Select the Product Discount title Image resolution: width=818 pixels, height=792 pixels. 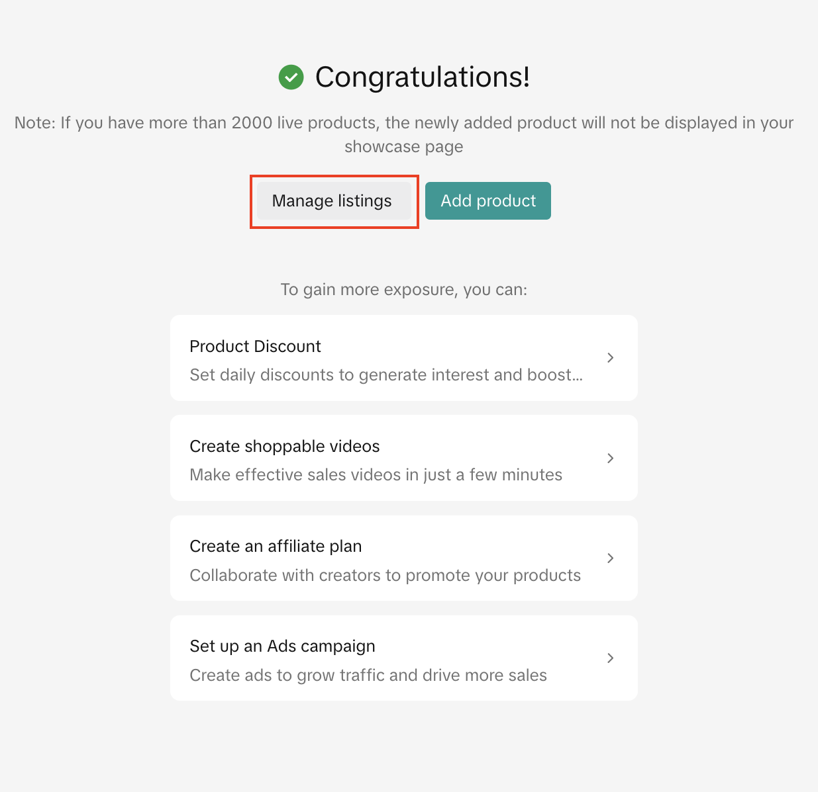pos(255,346)
